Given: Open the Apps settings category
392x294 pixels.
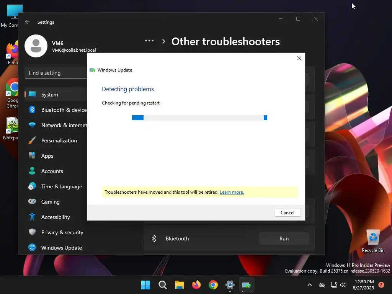Looking at the screenshot, I should (56, 155).
